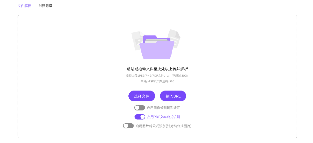
Task: Click the dashed border of the upload zone
Action: (x=157, y=15)
